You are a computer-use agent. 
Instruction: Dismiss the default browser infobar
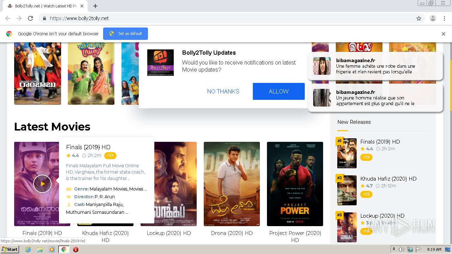[x=444, y=34]
